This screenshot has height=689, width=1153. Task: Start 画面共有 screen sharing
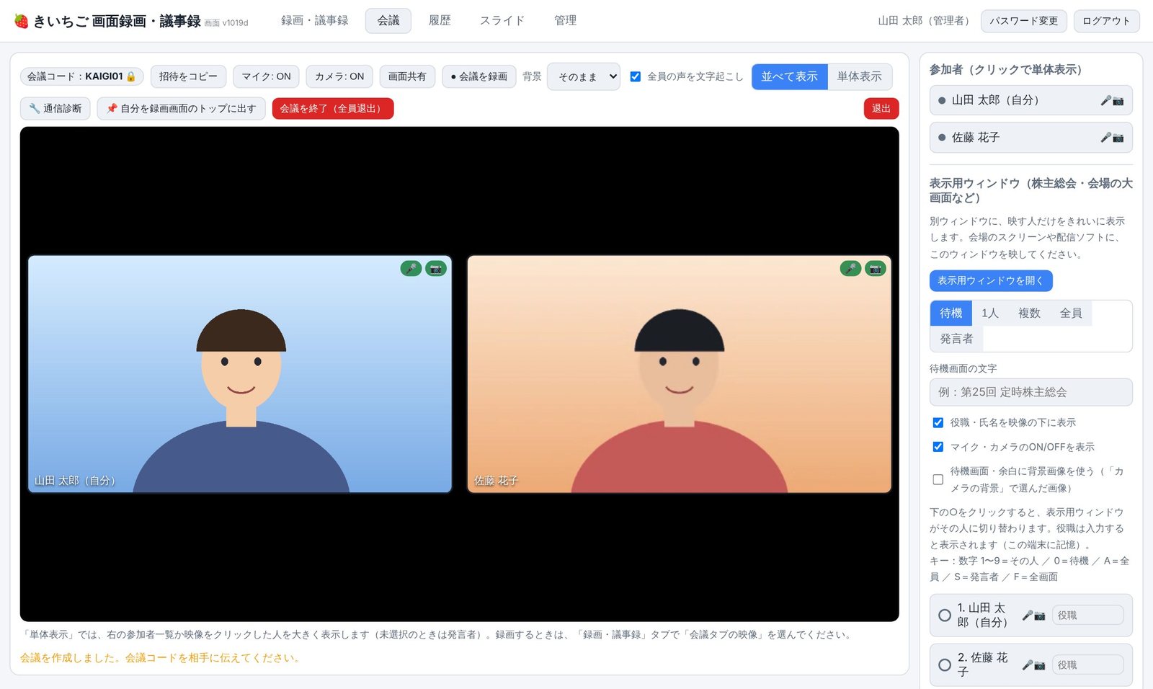pos(407,76)
